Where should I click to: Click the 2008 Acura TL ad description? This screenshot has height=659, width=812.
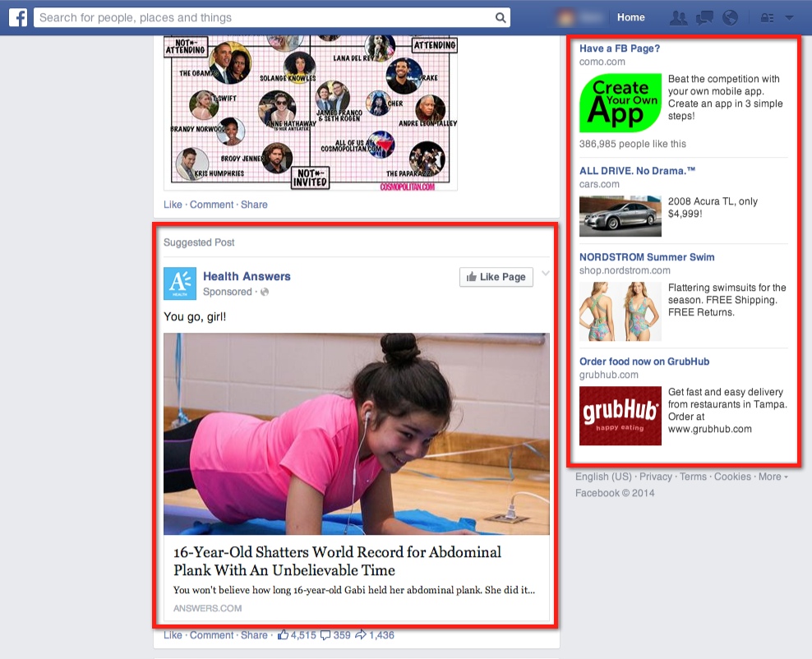[713, 208]
